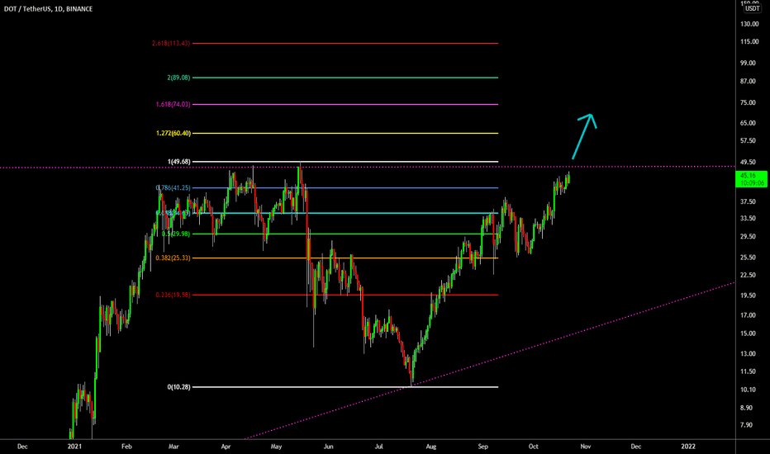The height and width of the screenshot is (454, 770).
Task: Click the Jul label on time axis
Action: coord(378,446)
